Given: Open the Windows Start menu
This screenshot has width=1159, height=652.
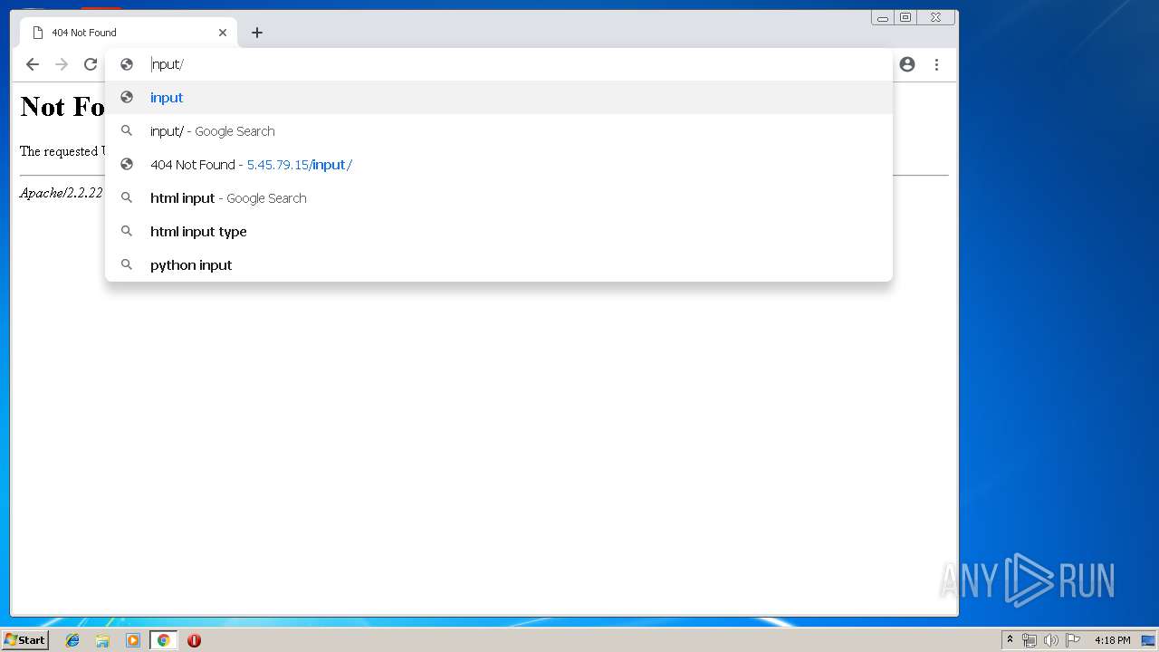Looking at the screenshot, I should coord(24,640).
